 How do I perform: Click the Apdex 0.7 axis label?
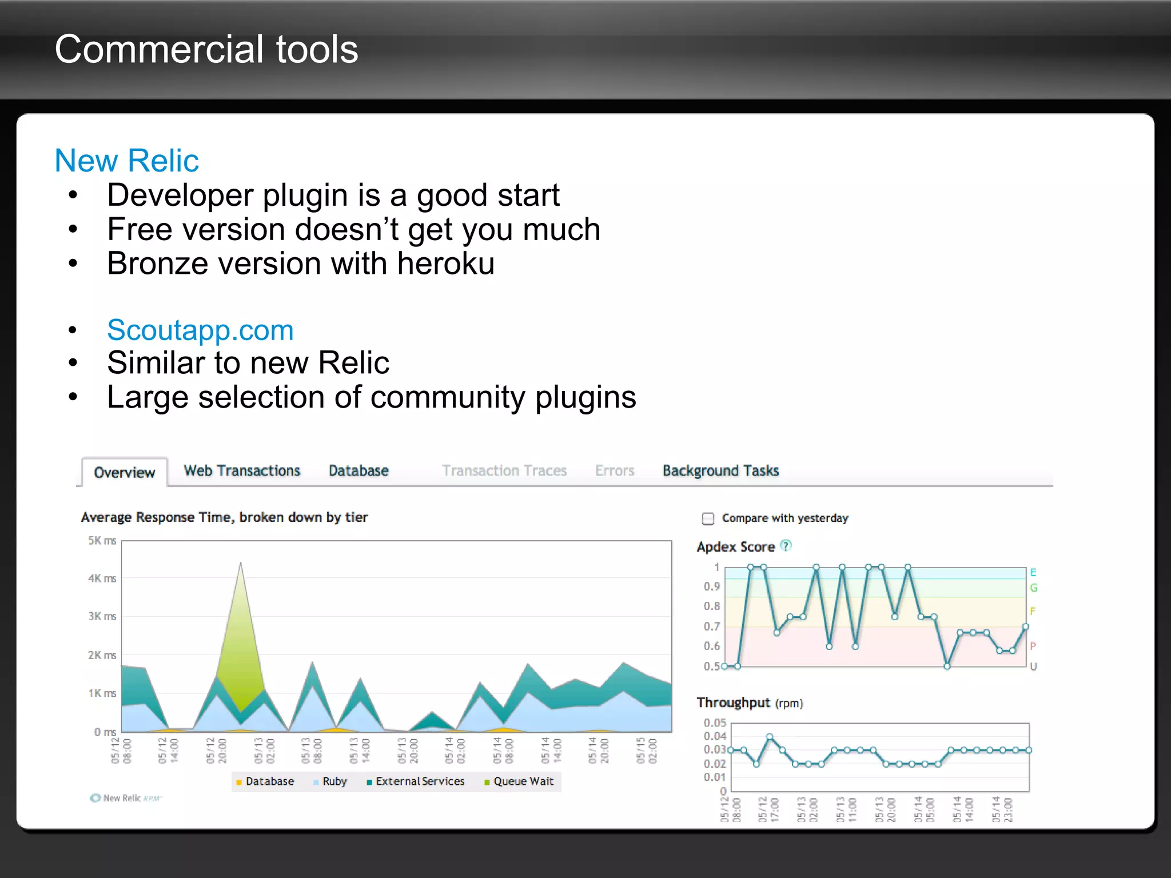point(711,626)
